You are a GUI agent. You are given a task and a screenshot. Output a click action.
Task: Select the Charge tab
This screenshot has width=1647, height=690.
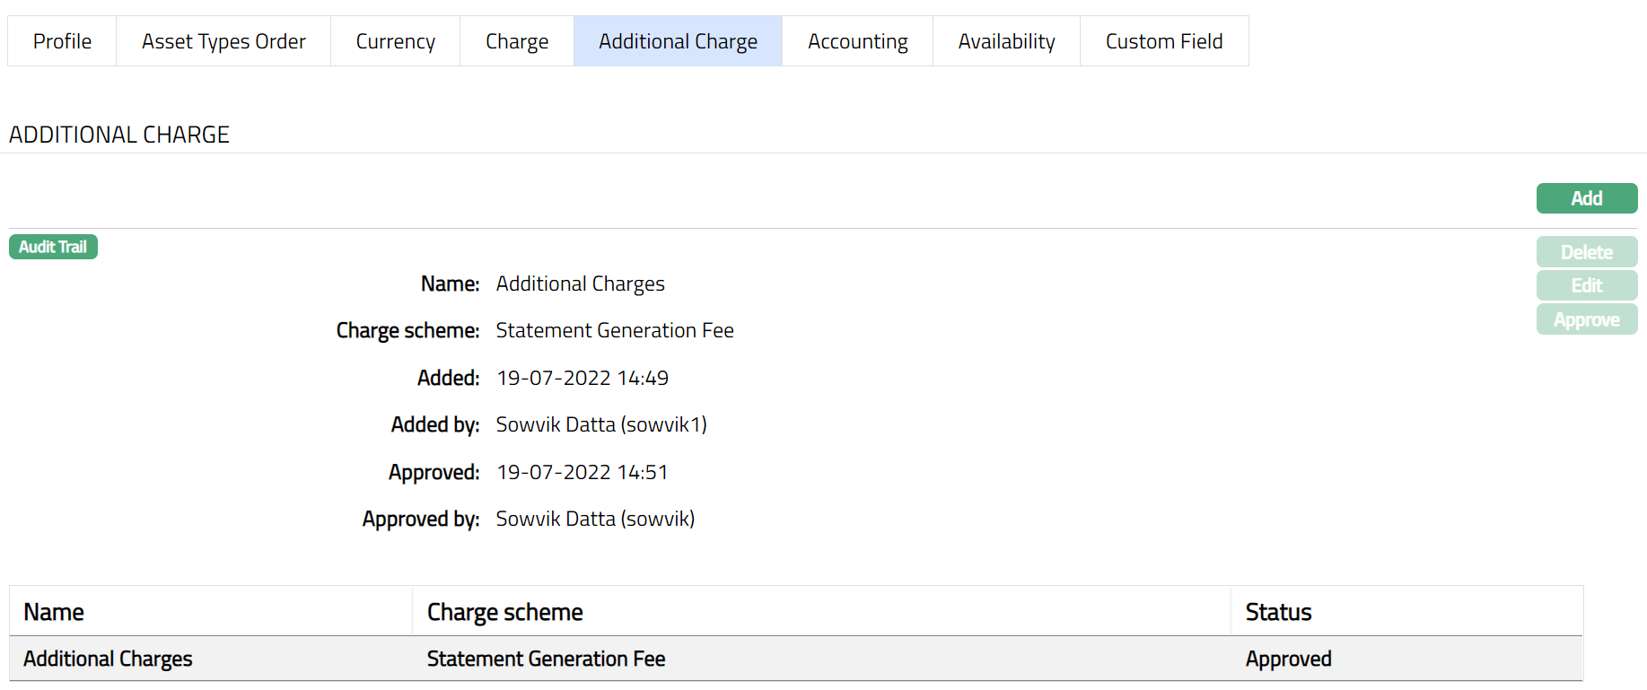pos(517,41)
